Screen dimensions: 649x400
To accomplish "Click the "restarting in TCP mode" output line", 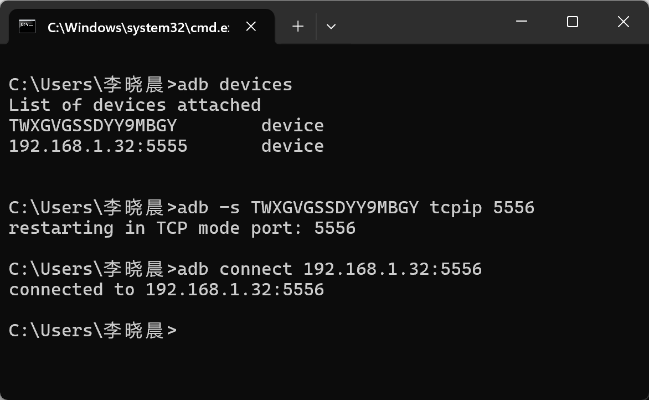I will (182, 228).
